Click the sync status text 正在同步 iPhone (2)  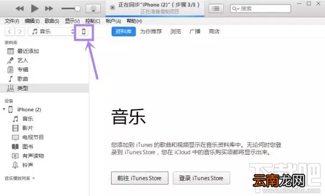point(159,5)
